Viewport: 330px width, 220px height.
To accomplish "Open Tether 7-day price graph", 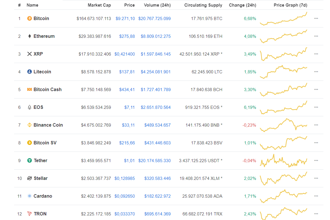I will (x=284, y=160).
